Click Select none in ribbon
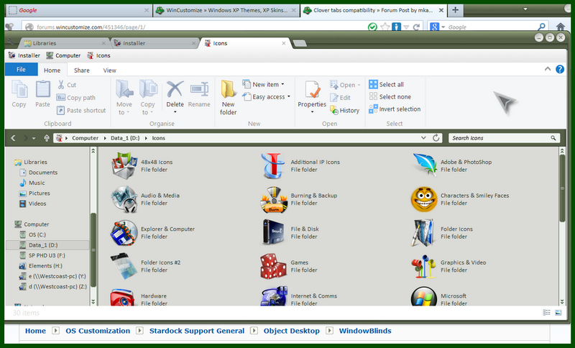 pyautogui.click(x=390, y=97)
